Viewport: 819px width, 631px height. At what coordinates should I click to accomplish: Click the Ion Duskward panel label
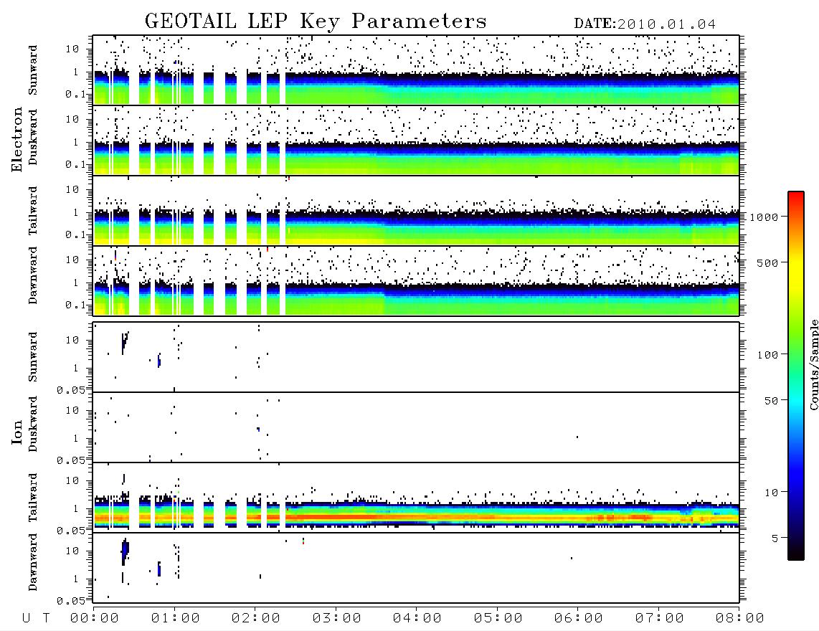coord(33,424)
